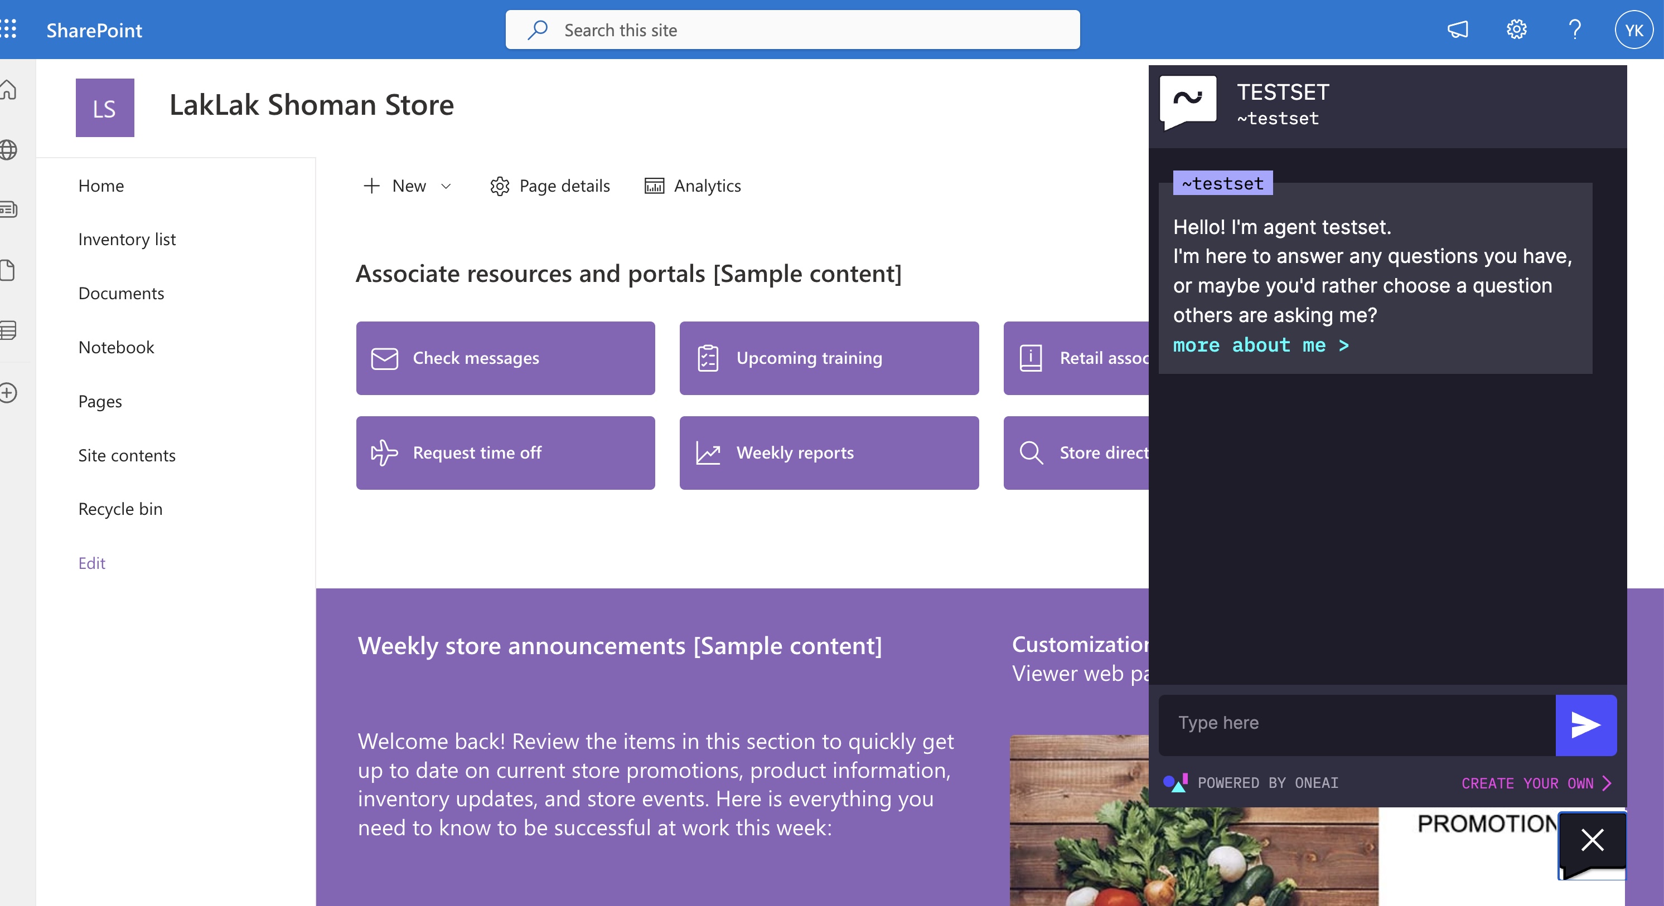Click the magnifier icon on Store directory
The height and width of the screenshot is (906, 1664).
[x=1031, y=453]
